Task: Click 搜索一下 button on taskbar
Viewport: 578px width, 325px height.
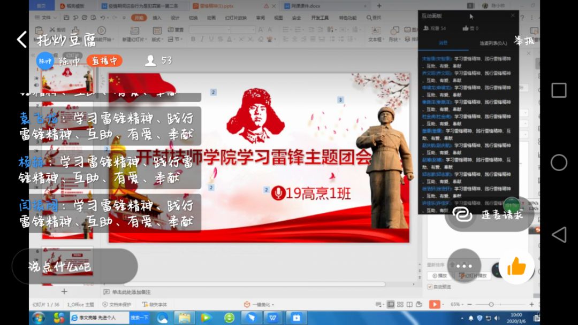Action: tap(139, 318)
